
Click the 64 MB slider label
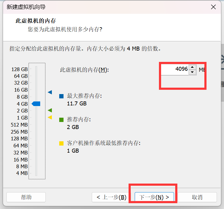[x=21, y=146]
